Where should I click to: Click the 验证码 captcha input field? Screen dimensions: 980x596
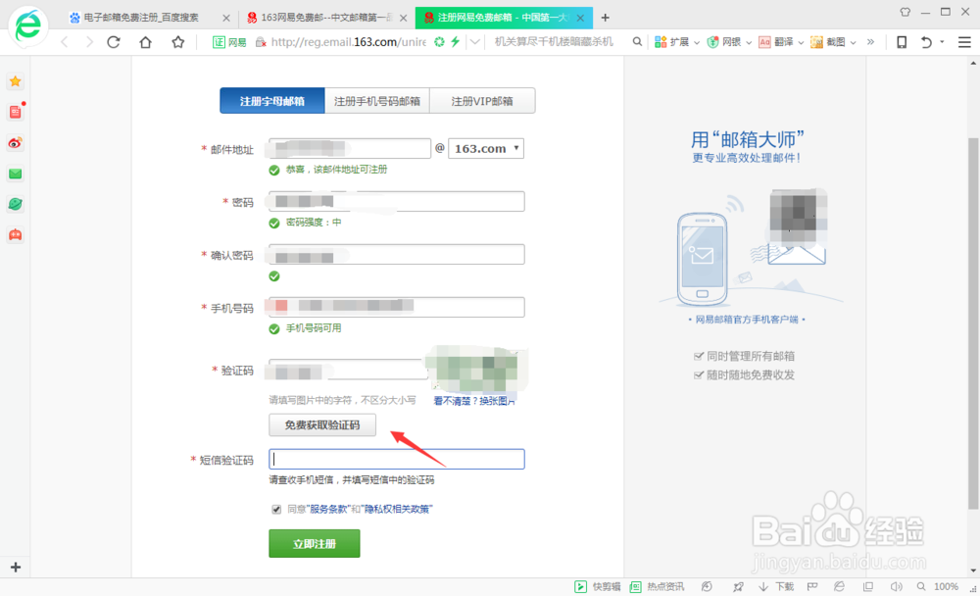[x=347, y=370]
